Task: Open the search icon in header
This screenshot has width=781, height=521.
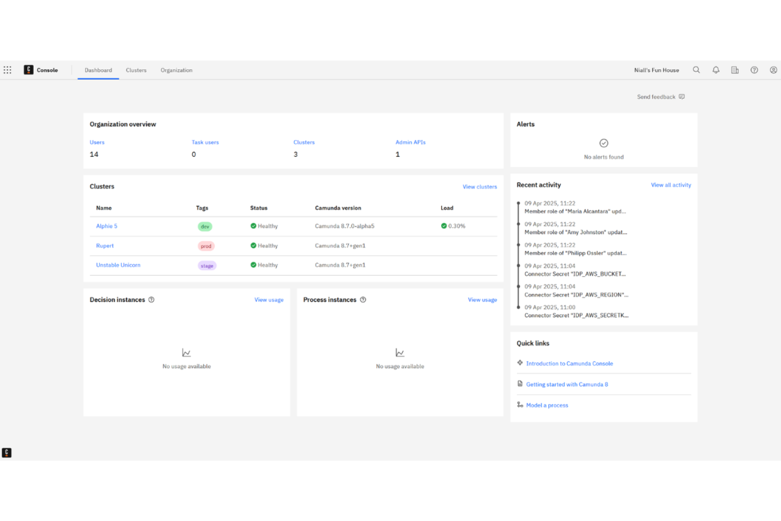Action: coord(696,70)
